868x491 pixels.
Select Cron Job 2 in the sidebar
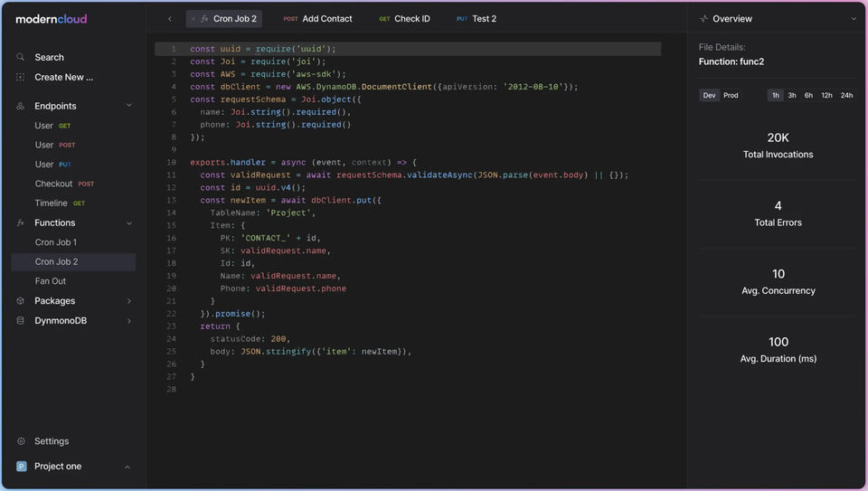tap(73, 262)
